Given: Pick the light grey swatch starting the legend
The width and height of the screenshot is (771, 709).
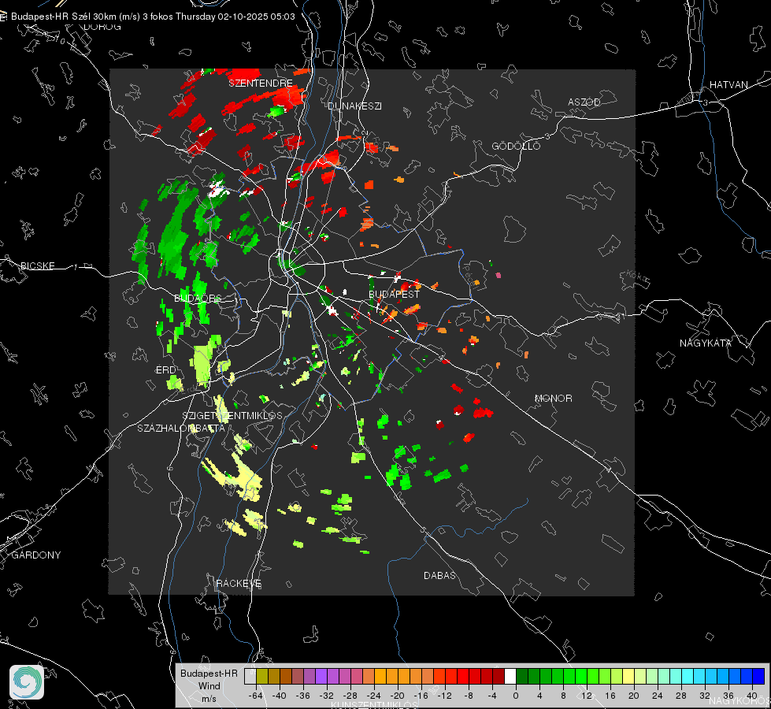Looking at the screenshot, I should 250,676.
